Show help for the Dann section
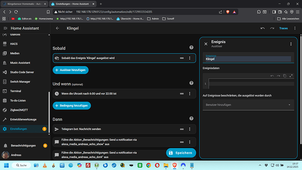Viewport: 302px width, 170px height. point(191,118)
